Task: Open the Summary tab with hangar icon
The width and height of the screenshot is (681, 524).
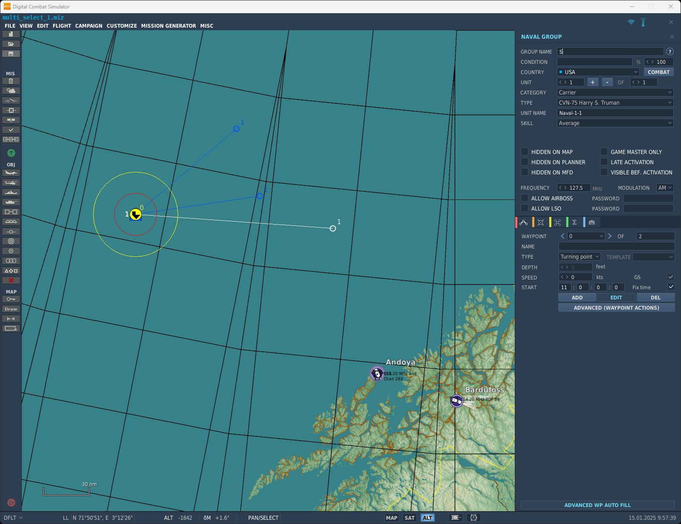Action: point(591,222)
